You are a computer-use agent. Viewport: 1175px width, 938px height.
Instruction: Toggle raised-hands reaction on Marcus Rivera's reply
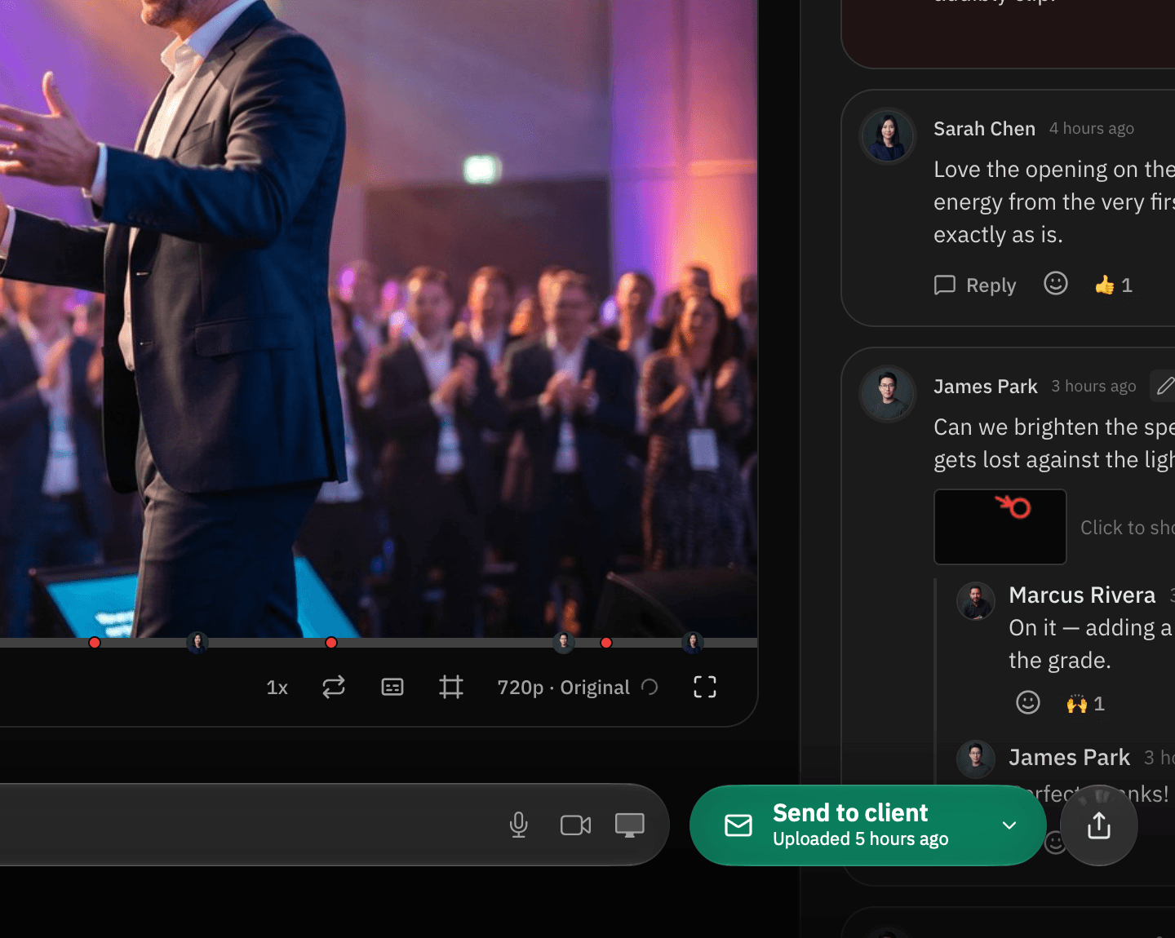pos(1086,703)
